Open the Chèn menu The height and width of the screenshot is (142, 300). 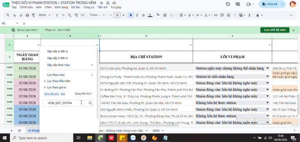pos(48,7)
